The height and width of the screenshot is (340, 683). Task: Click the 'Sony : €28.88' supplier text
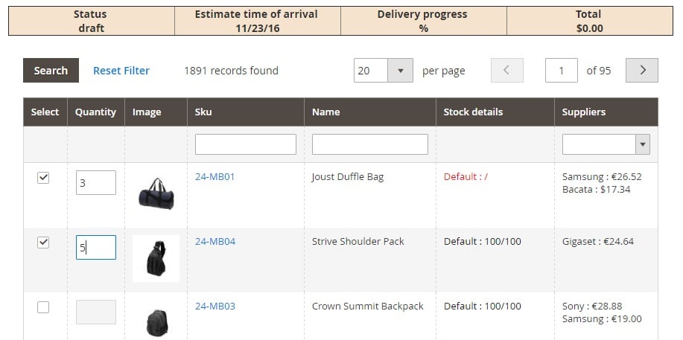[x=592, y=306]
